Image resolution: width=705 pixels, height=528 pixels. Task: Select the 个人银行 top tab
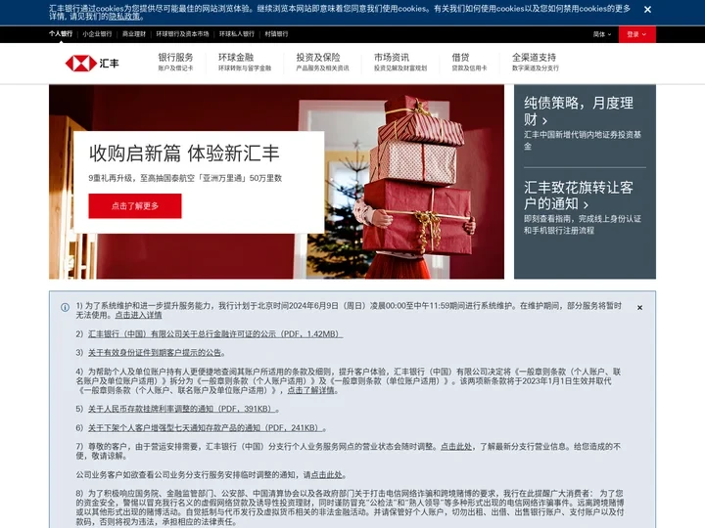61,33
